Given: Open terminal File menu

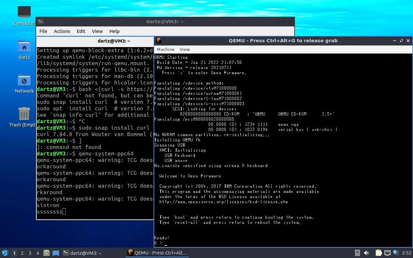Looking at the screenshot, I should pos(43,31).
